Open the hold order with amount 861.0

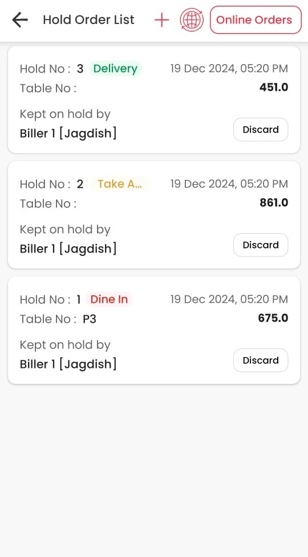coord(154,215)
